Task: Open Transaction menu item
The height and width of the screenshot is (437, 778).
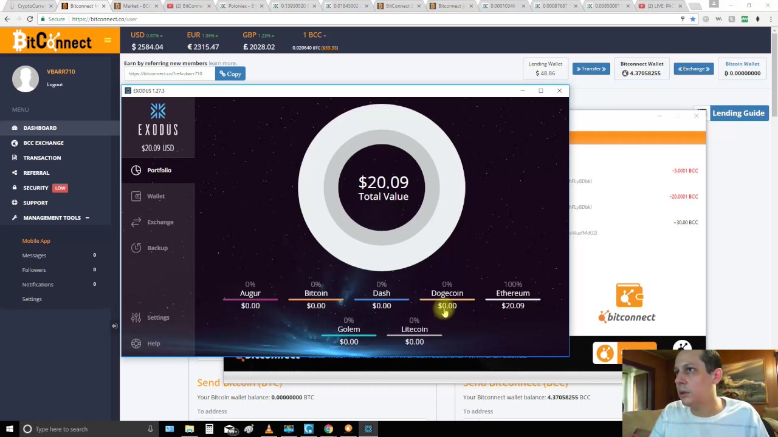Action: 42,158
